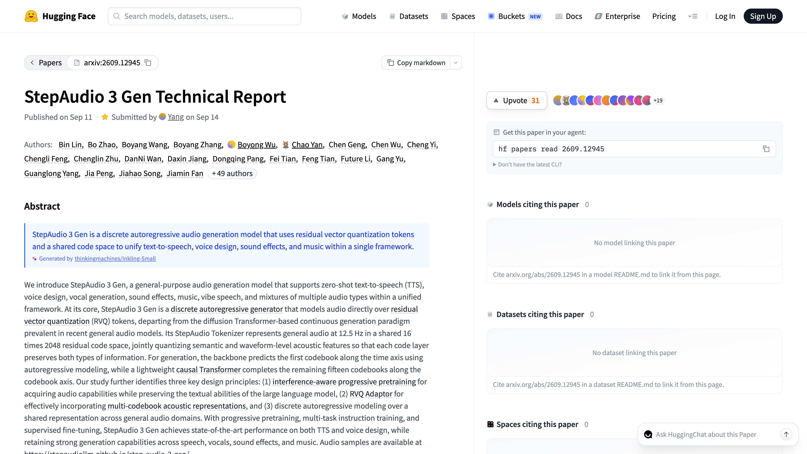This screenshot has width=807, height=454.
Task: Open the Copy markdown dropdown arrow
Action: pyautogui.click(x=455, y=63)
